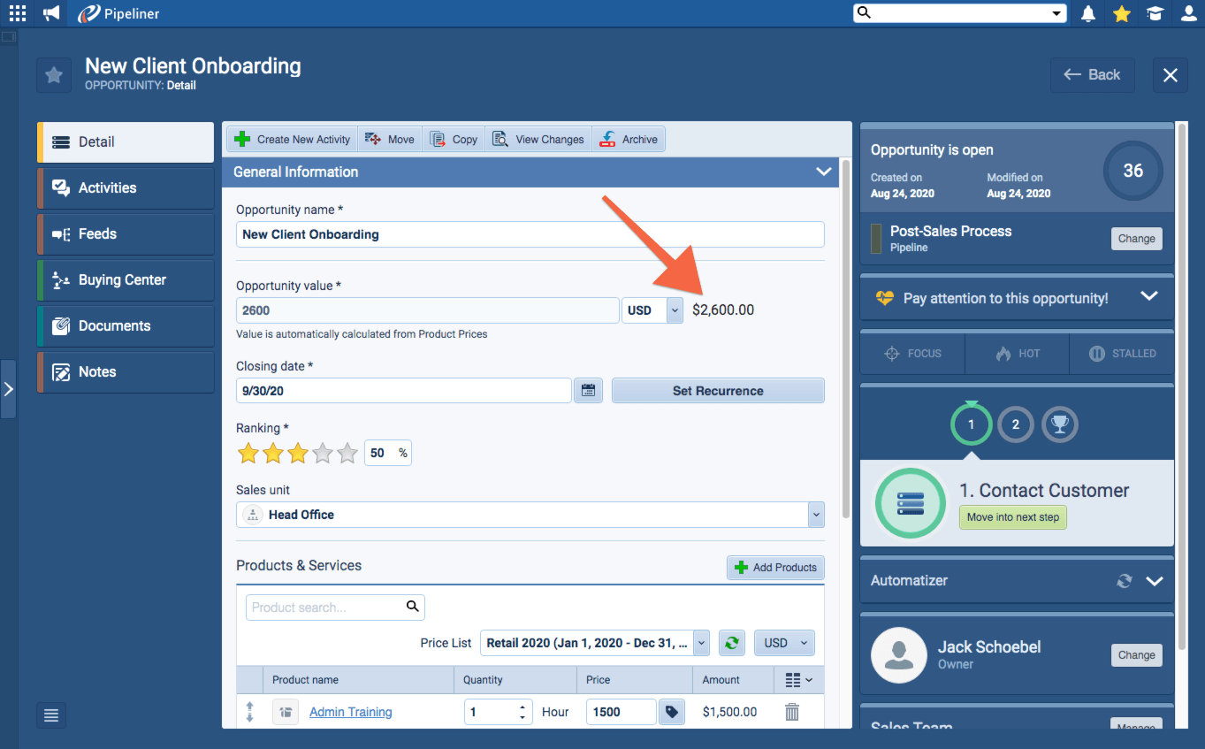Set the fourth ranking star
Screen dimensions: 1205x749
coord(322,452)
